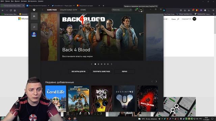216x121 pixels.
Task: Open the browser Журнал menu
Action: (17, 1)
